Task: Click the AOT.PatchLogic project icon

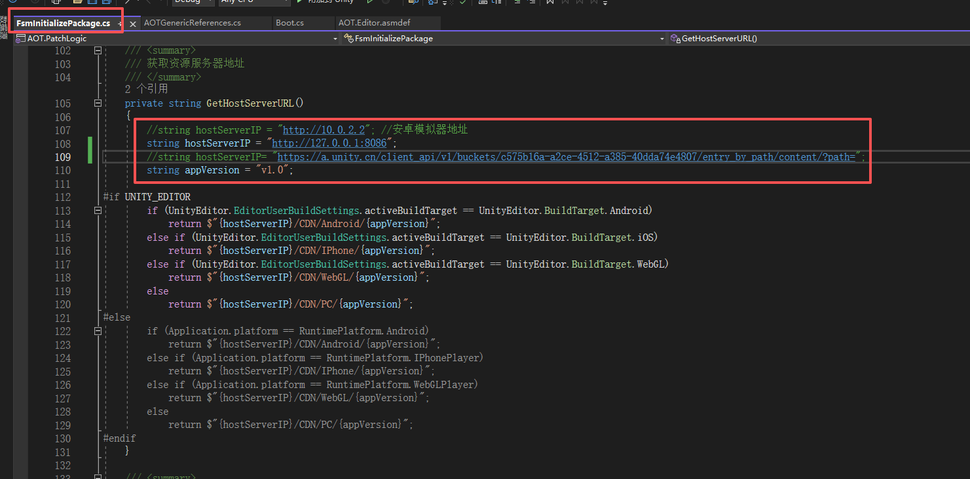Action: (21, 39)
